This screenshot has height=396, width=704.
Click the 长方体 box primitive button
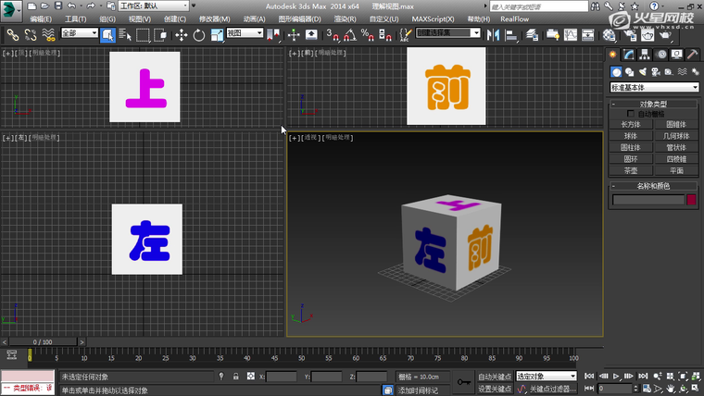tap(631, 124)
